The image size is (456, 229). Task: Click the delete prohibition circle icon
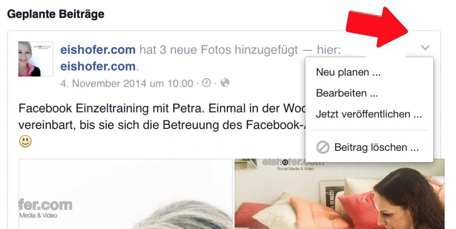tap(323, 148)
